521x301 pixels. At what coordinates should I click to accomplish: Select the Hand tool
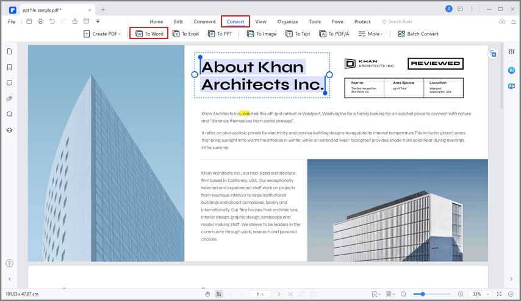click(x=207, y=294)
